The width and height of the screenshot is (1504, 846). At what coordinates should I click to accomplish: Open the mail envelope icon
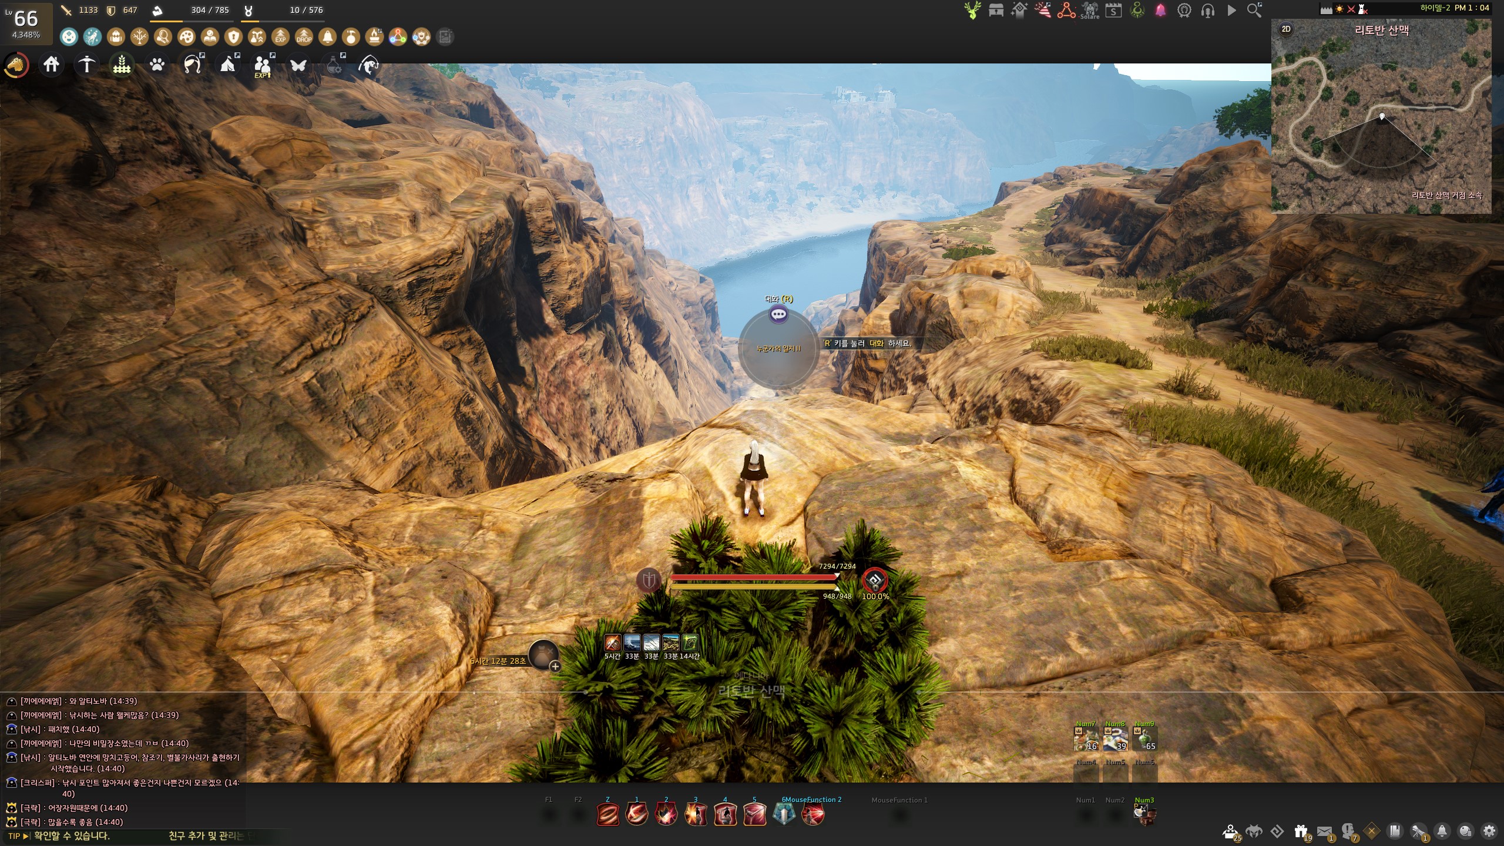pyautogui.click(x=1324, y=831)
